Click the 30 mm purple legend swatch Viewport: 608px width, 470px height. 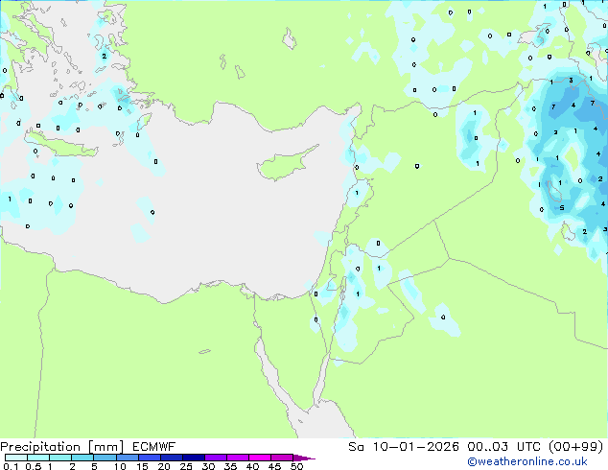(x=216, y=458)
